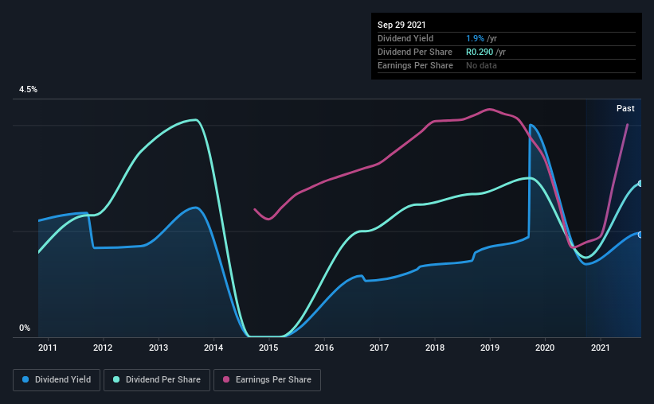
Task: Click the 0% y-axis label
Action: coord(25,328)
